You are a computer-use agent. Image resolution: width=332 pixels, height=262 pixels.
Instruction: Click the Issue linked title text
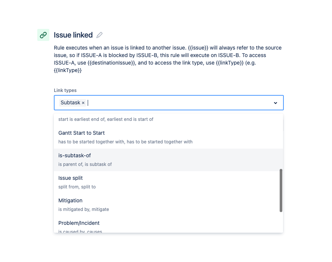click(x=73, y=35)
